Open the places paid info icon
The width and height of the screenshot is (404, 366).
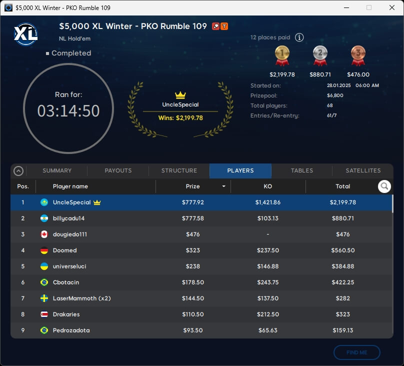(299, 37)
